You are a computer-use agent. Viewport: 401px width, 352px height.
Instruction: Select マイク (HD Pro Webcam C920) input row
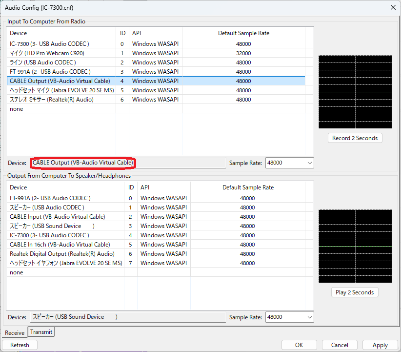pos(156,53)
